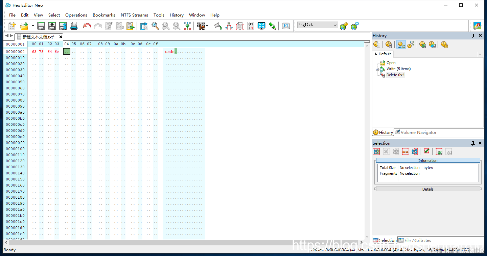
Task: Click the vertical scrollbar down arrow
Action: tap(367, 237)
